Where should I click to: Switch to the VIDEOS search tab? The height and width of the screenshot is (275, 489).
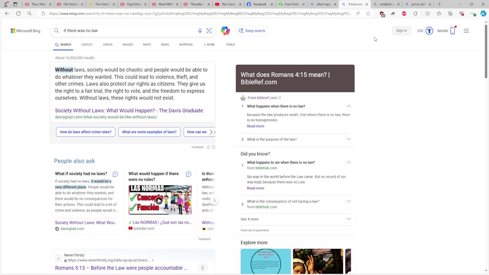click(x=107, y=45)
